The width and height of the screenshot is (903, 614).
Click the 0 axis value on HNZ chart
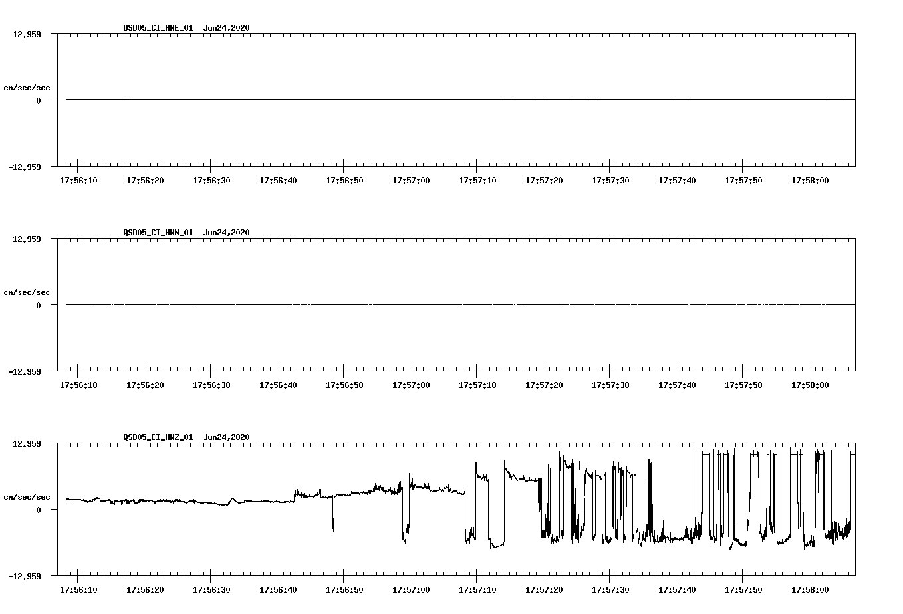coord(39,510)
